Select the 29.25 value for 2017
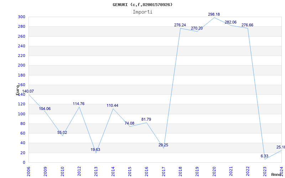285x178 pixels. click(163, 145)
